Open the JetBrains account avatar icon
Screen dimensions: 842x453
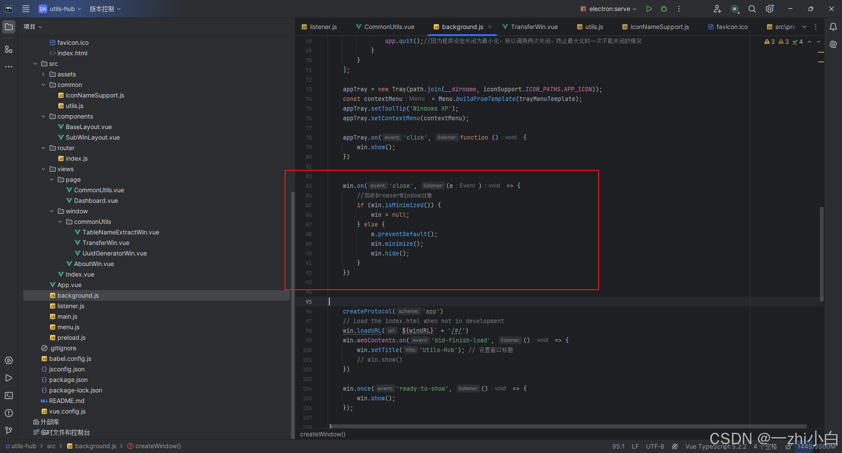pyautogui.click(x=735, y=9)
